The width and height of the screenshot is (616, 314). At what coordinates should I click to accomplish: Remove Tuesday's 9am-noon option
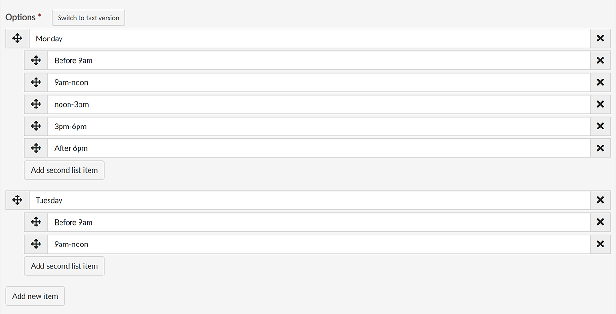pyautogui.click(x=600, y=244)
